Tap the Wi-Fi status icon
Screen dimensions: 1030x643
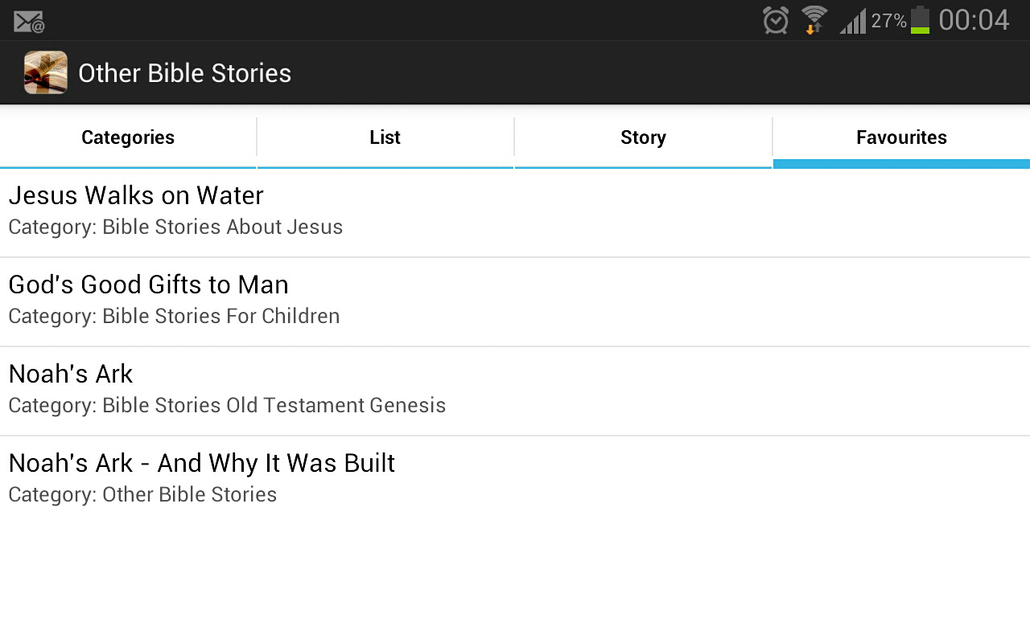click(814, 20)
